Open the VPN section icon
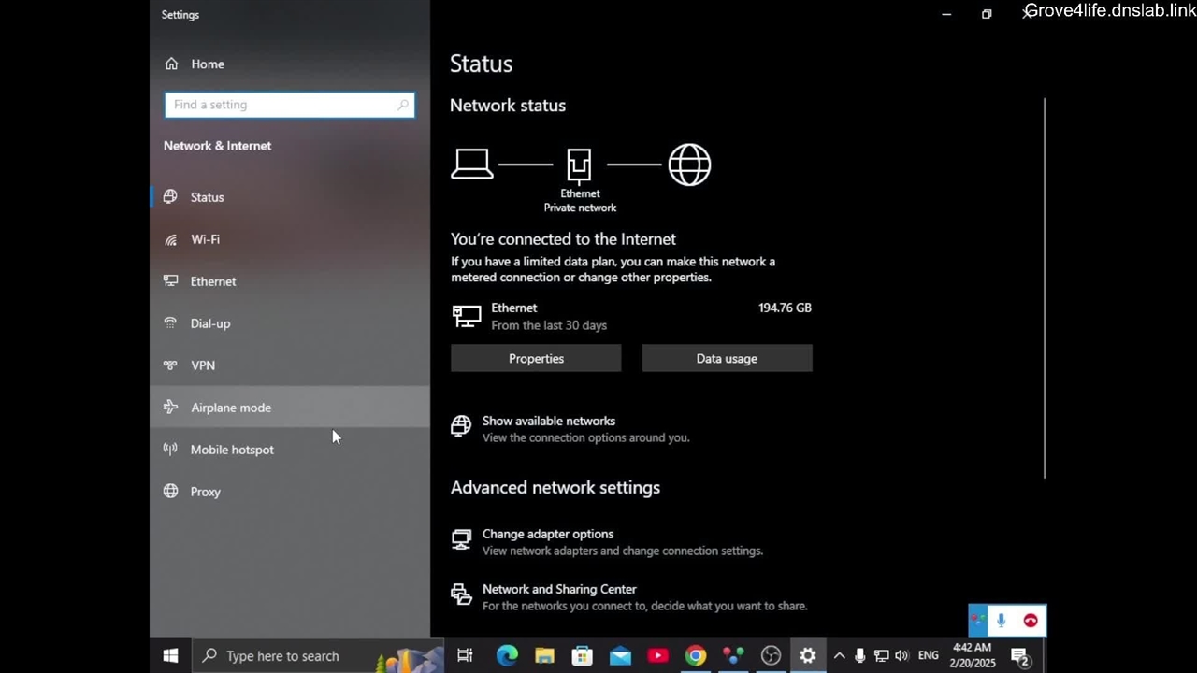Viewport: 1197px width, 673px height. (170, 365)
